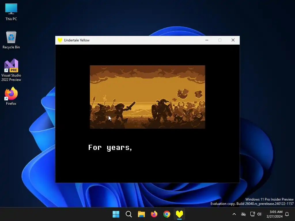Image resolution: width=295 pixels, height=221 pixels.
Task: Open the volume speaker tray icon
Action: pyautogui.click(x=260, y=214)
